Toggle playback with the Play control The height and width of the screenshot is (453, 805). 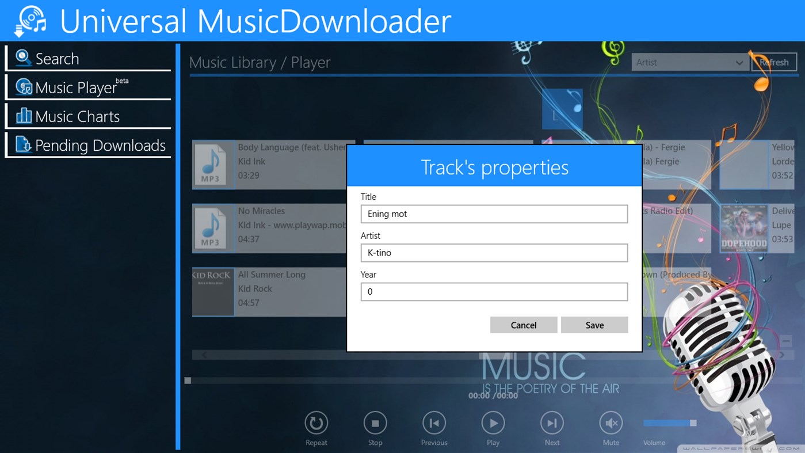tap(493, 423)
